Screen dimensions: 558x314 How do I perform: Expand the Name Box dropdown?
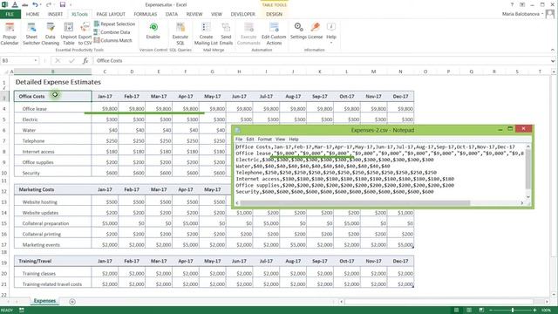click(36, 61)
